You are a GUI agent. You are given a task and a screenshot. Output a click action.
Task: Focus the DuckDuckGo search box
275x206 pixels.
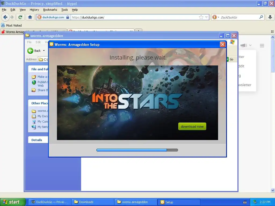point(240,17)
